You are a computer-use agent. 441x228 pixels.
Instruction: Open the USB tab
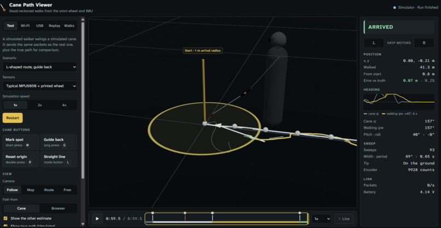(39, 26)
